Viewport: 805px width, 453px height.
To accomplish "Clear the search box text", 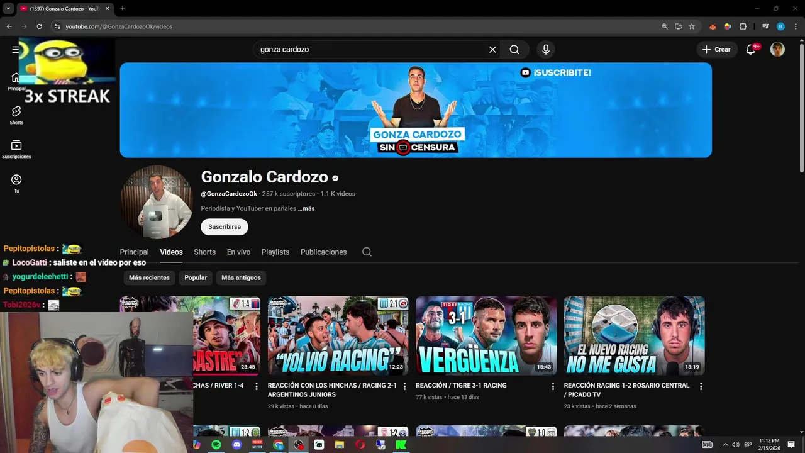I will [x=492, y=49].
